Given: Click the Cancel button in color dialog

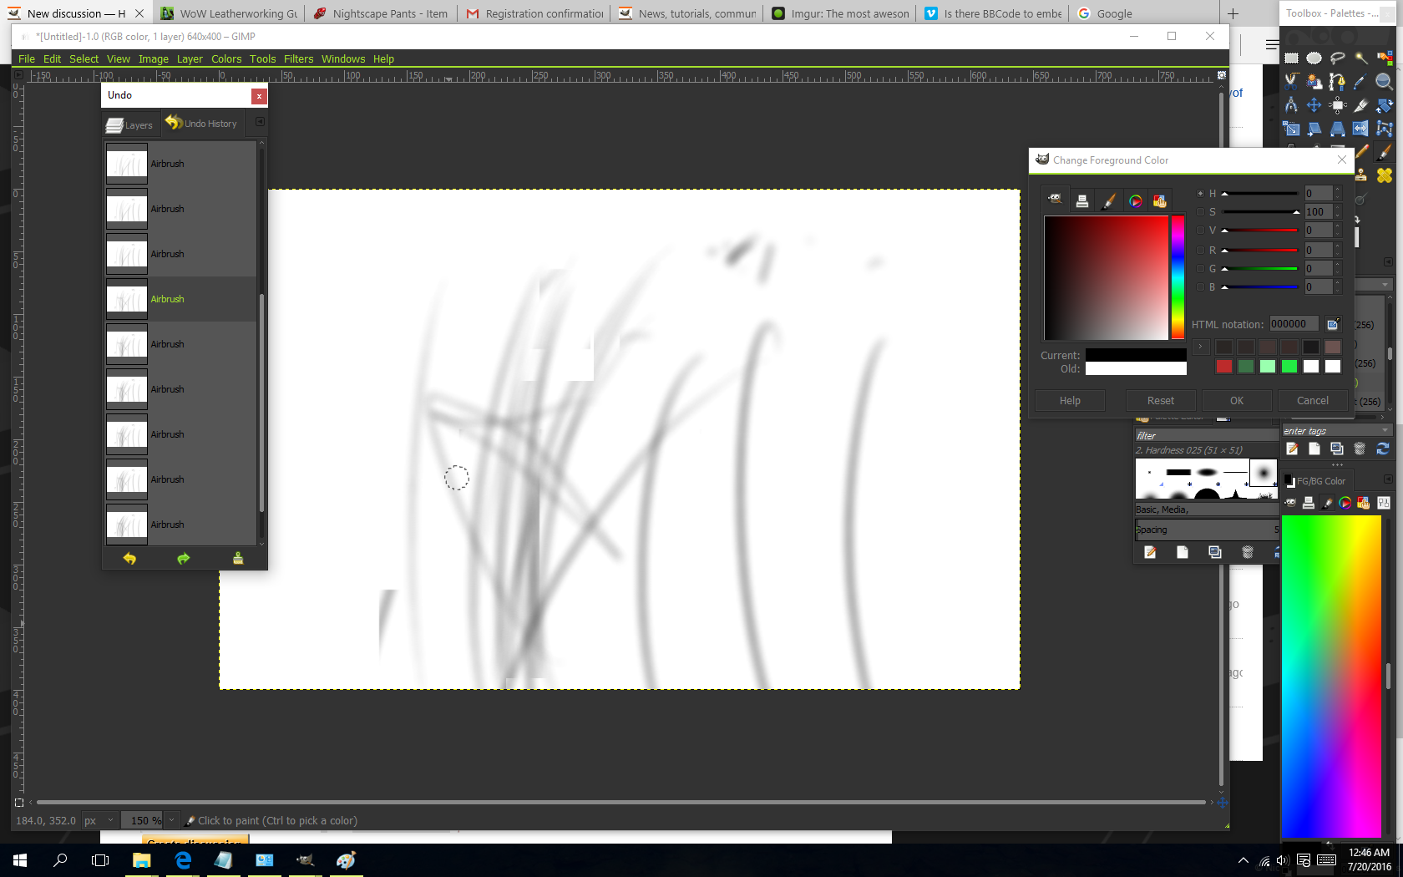Looking at the screenshot, I should [x=1313, y=401].
